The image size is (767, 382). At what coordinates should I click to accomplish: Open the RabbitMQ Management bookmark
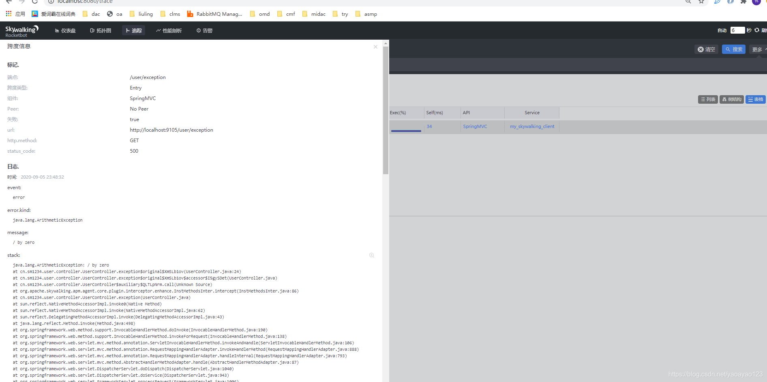(214, 14)
